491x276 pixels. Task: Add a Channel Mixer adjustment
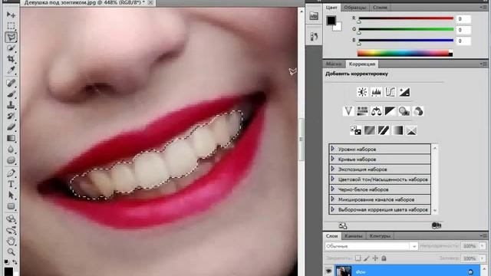[x=418, y=111]
